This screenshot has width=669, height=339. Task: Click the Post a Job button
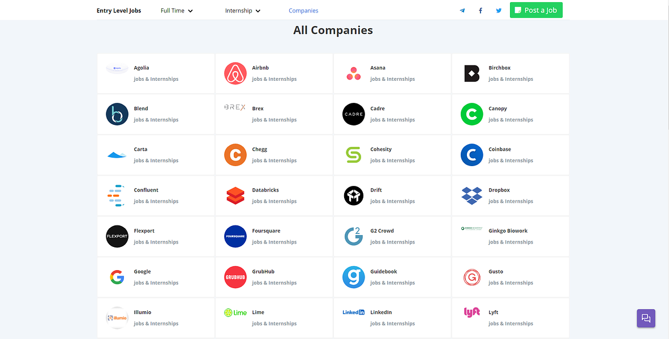click(x=536, y=10)
